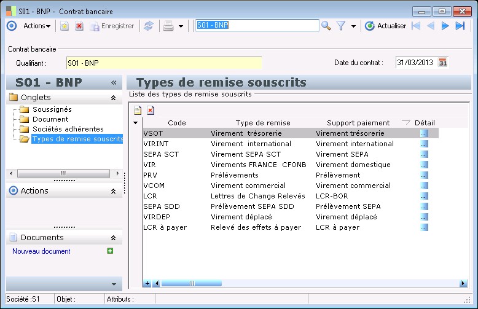
Task: Open the grid menu triangle
Action: point(135,123)
